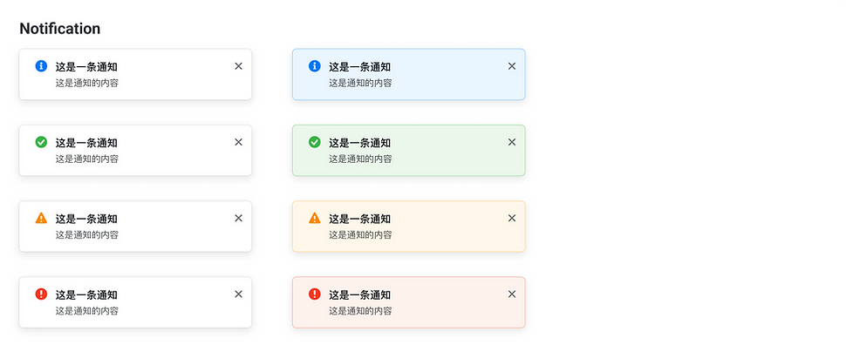Viewport: 846px width, 345px height.
Task: Click the success icon on green-tinted notification
Action: tap(315, 142)
